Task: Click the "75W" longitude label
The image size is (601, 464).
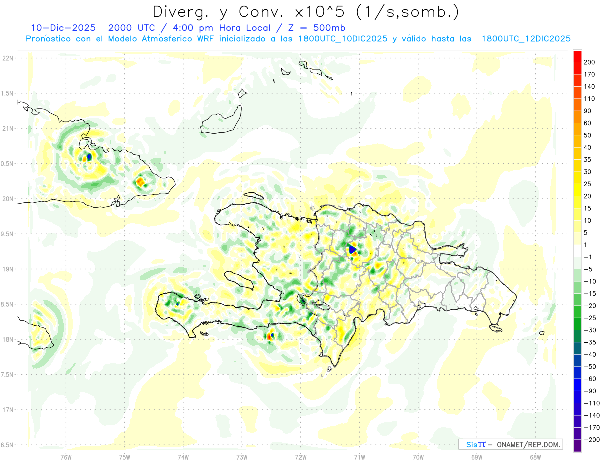Action: click(x=124, y=456)
